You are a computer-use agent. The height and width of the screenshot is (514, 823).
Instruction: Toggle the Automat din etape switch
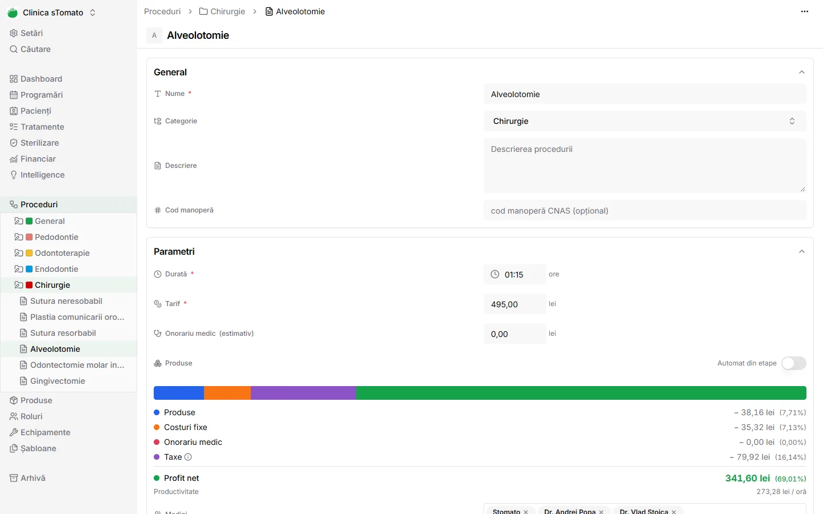pos(794,363)
